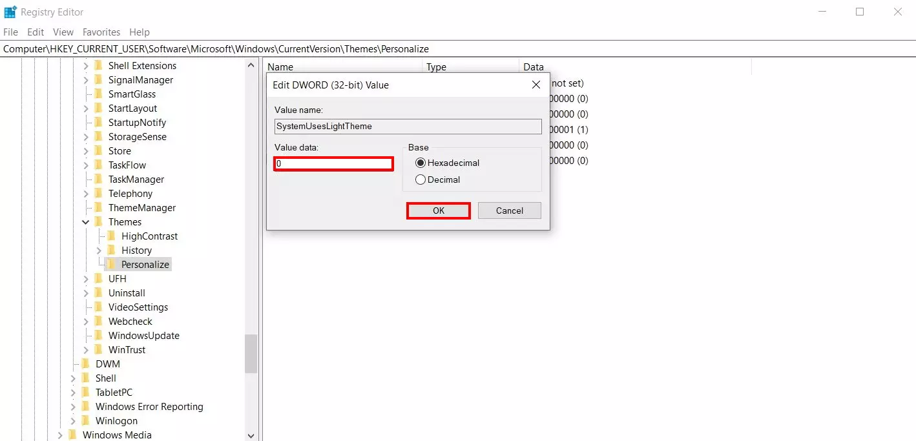The width and height of the screenshot is (916, 441).
Task: Open the Edit menu
Action: coord(36,32)
